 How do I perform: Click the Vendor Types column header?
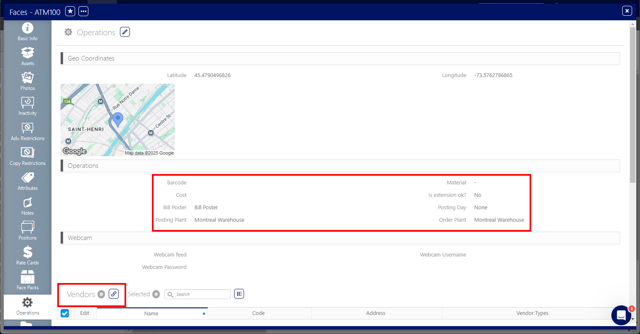532,313
